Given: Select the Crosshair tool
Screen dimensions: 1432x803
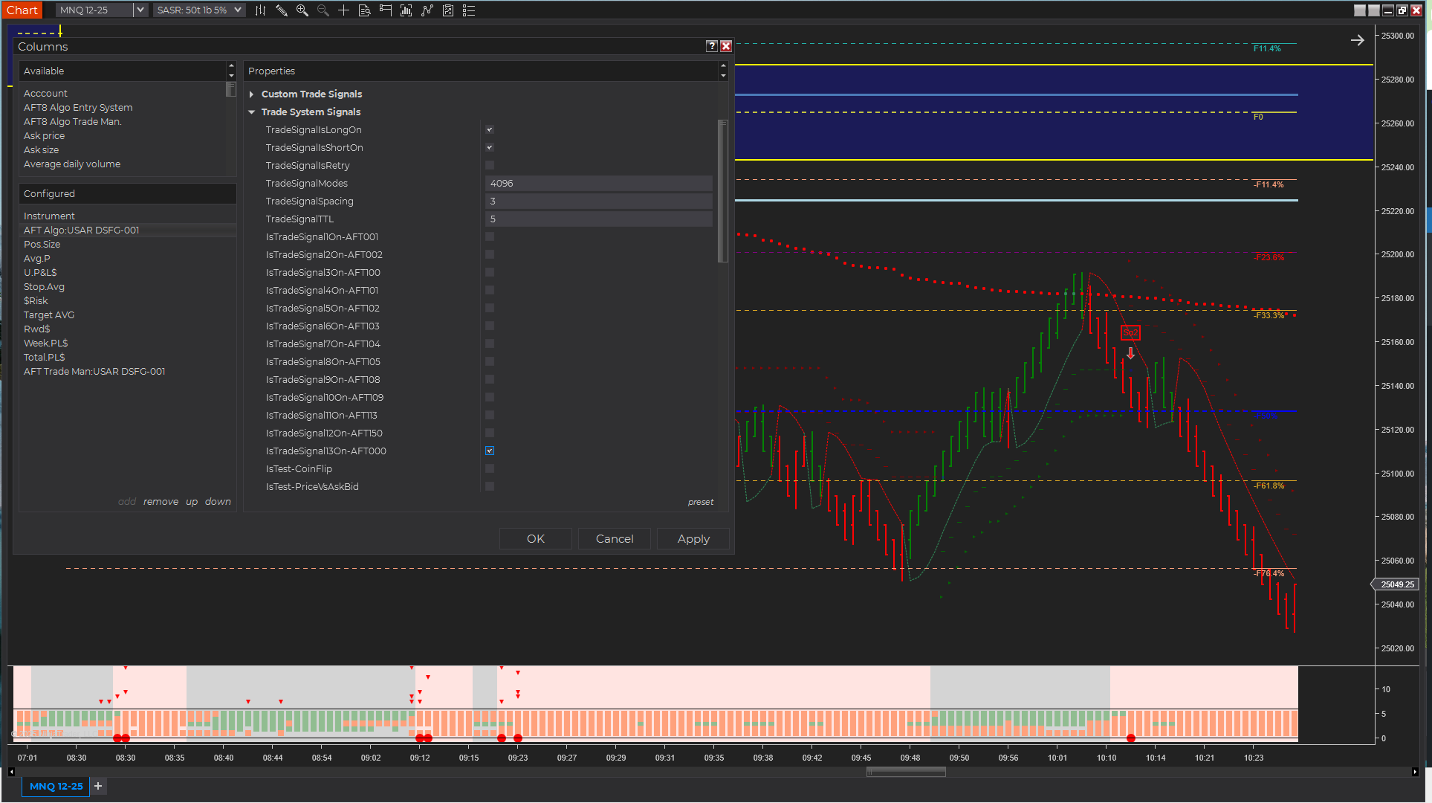Looking at the screenshot, I should click(343, 10).
